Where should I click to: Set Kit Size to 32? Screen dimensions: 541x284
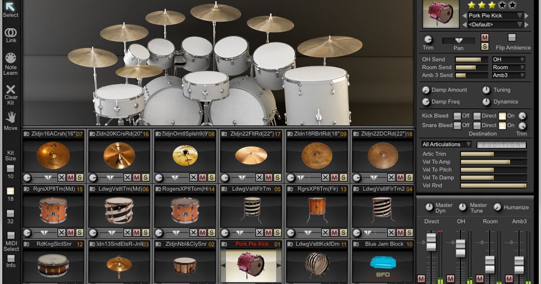point(10,214)
